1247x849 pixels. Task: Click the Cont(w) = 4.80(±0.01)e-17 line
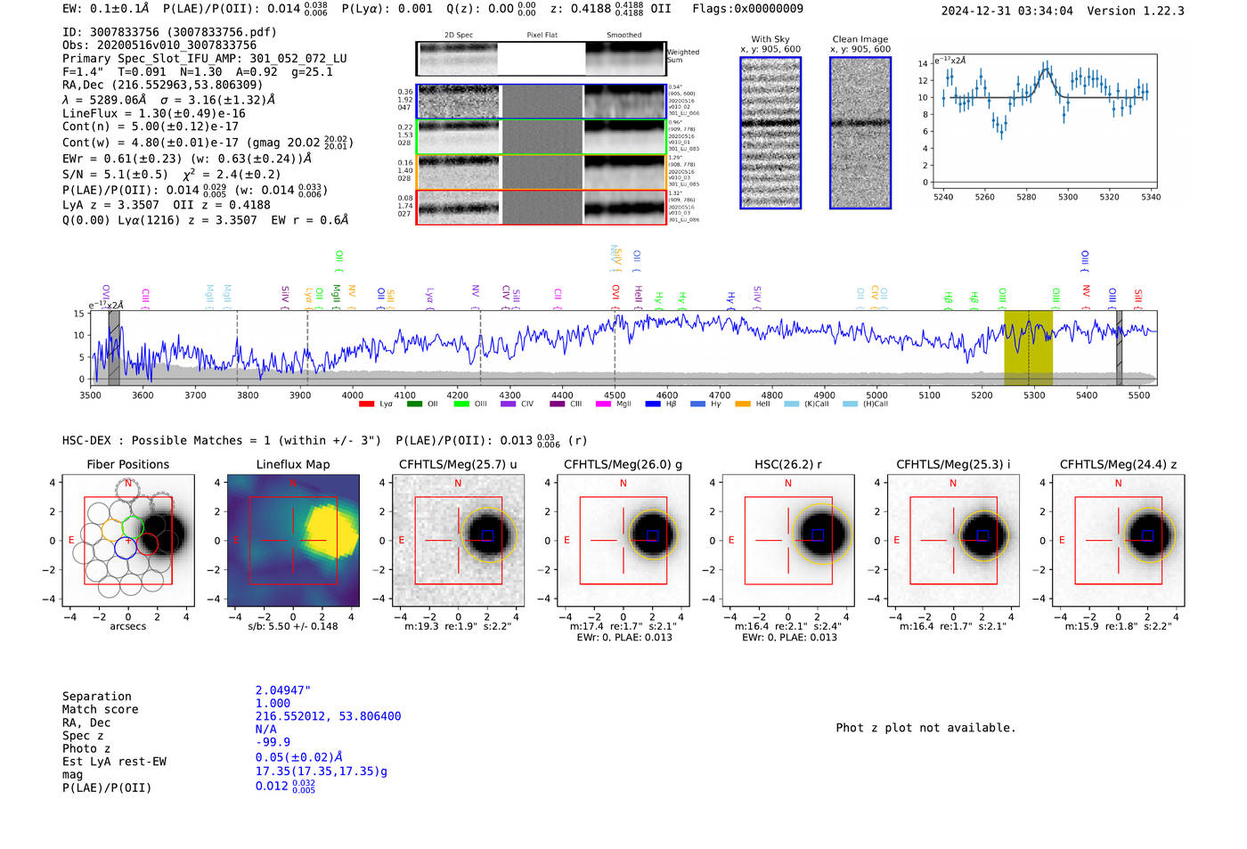point(208,142)
